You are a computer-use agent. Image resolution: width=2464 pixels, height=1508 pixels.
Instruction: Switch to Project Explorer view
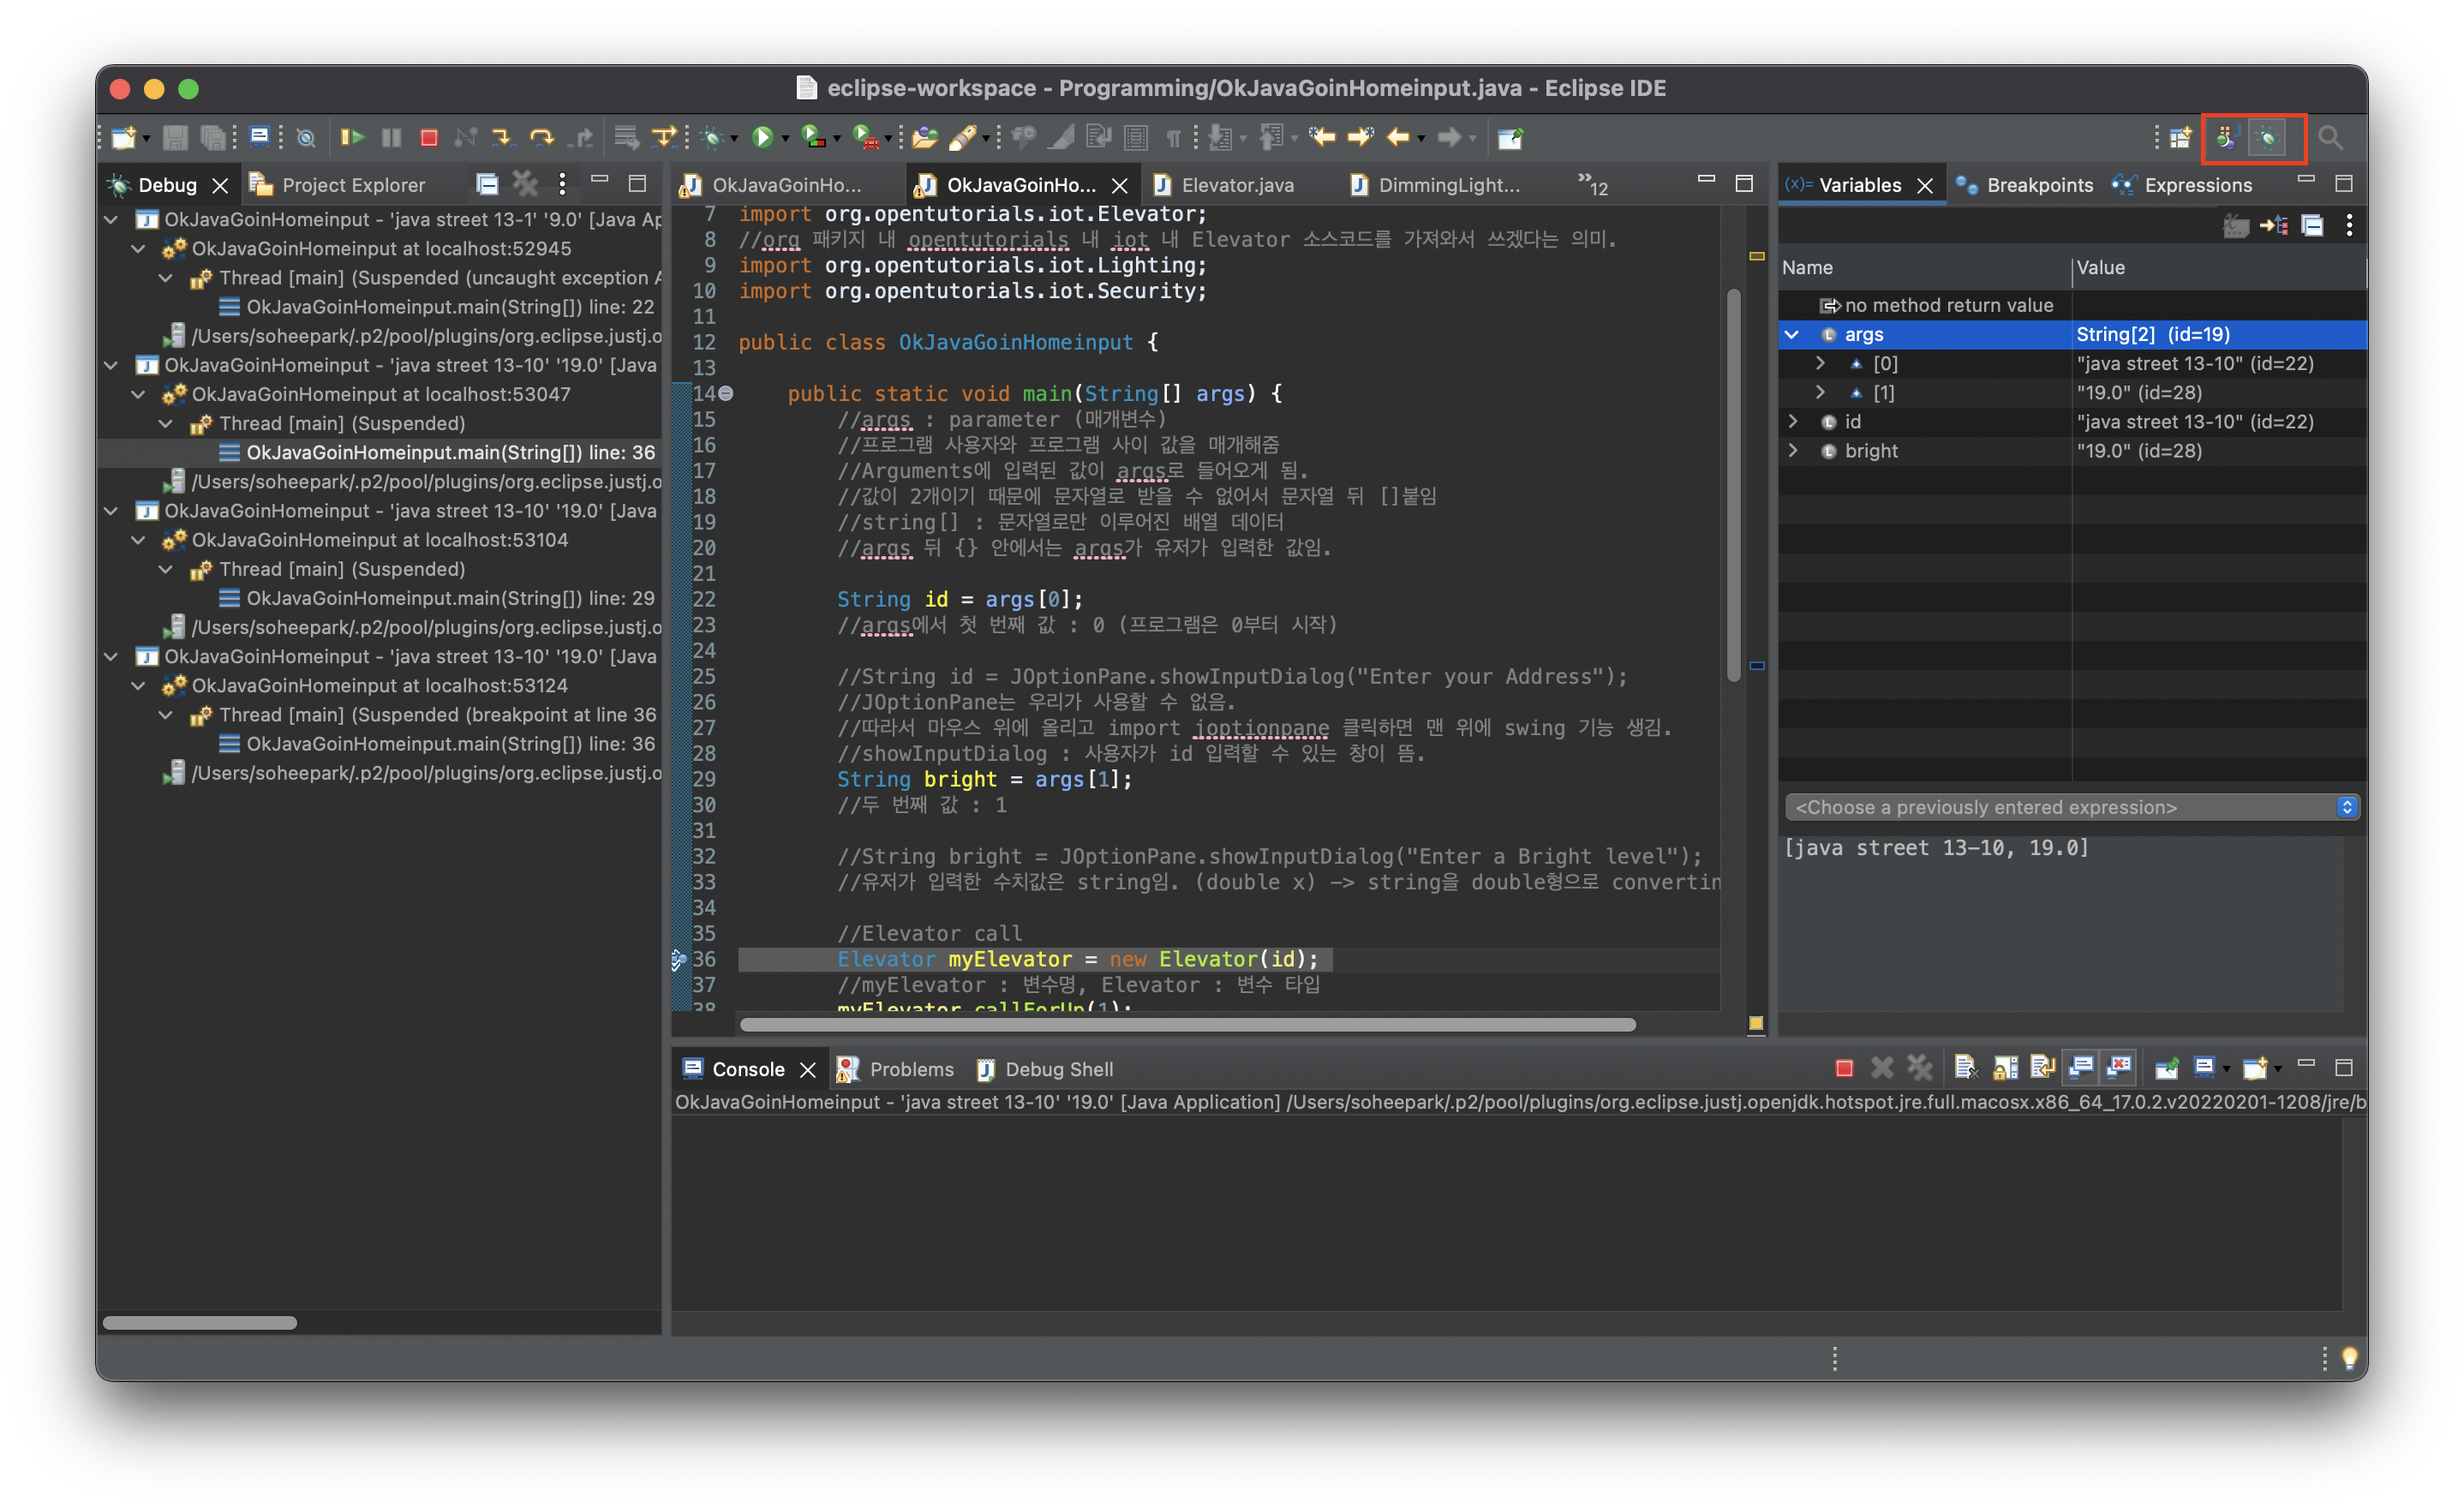[352, 185]
